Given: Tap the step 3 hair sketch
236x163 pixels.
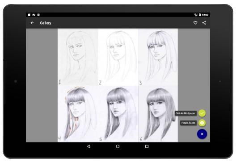Looking at the screenshot, I should coord(158,57).
